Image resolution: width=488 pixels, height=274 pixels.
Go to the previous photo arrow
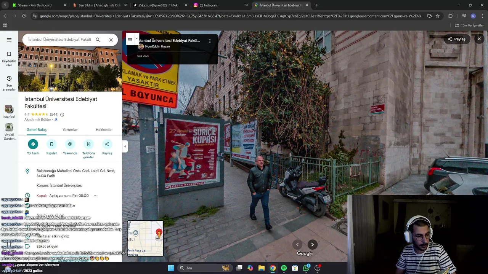pos(297,245)
